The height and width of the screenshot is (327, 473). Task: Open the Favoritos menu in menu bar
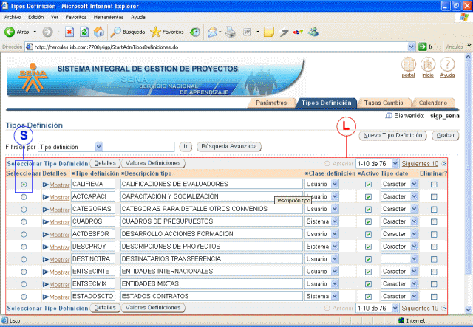[x=76, y=17]
